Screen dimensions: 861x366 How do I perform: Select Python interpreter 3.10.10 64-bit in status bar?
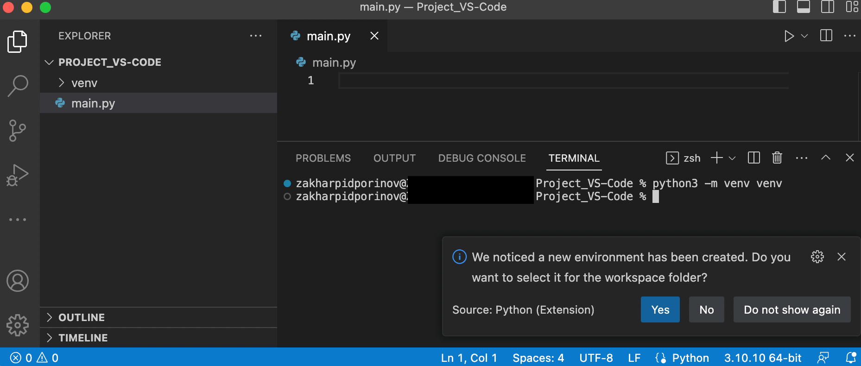pyautogui.click(x=763, y=358)
